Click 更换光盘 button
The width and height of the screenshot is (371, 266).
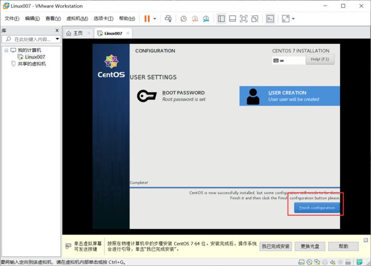(x=310, y=247)
